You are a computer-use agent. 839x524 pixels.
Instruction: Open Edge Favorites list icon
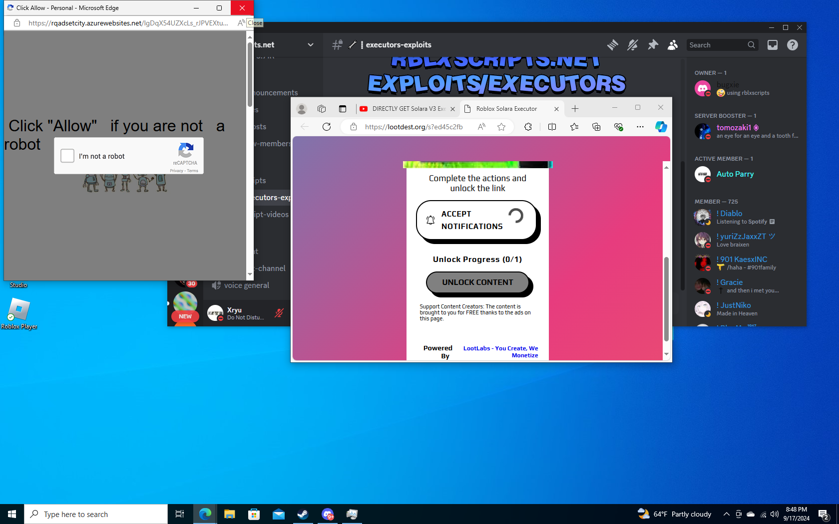(574, 127)
